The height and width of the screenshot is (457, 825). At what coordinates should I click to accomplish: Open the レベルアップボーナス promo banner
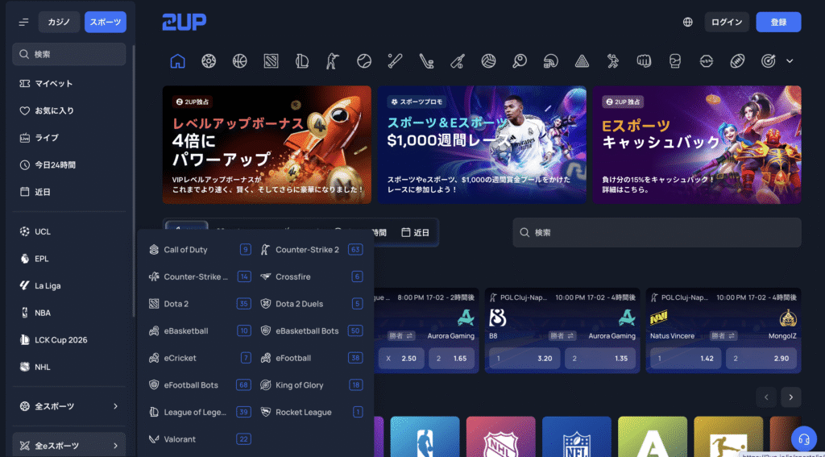(x=267, y=145)
